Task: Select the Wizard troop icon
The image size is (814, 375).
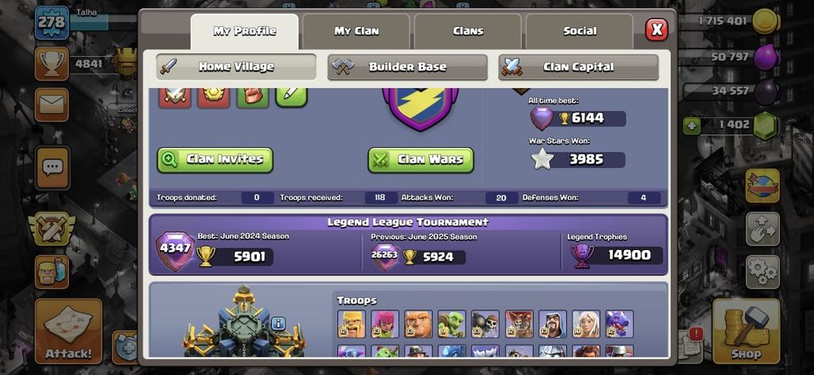Action: pyautogui.click(x=553, y=324)
